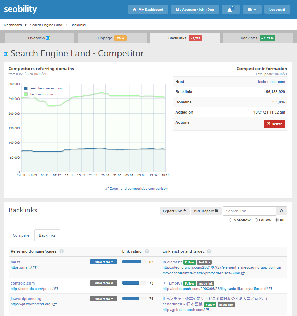
Task: Click Export CSV button
Action: (x=174, y=211)
